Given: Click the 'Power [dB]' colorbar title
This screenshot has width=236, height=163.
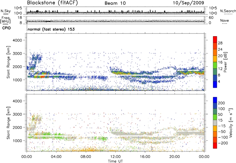Looking at the screenshot, I should [225, 62].
